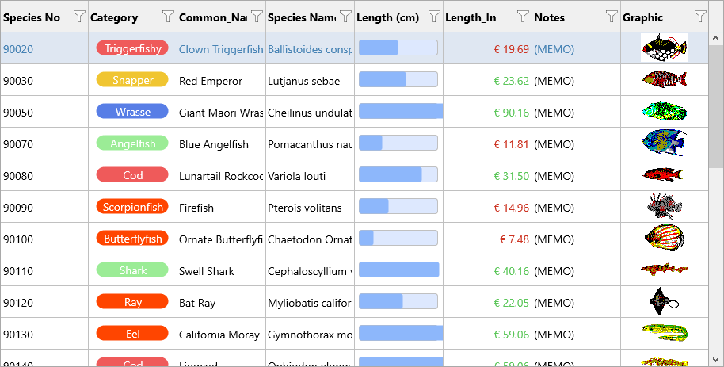Click the Bat Ray picture
The width and height of the screenshot is (724, 367).
pyautogui.click(x=665, y=301)
